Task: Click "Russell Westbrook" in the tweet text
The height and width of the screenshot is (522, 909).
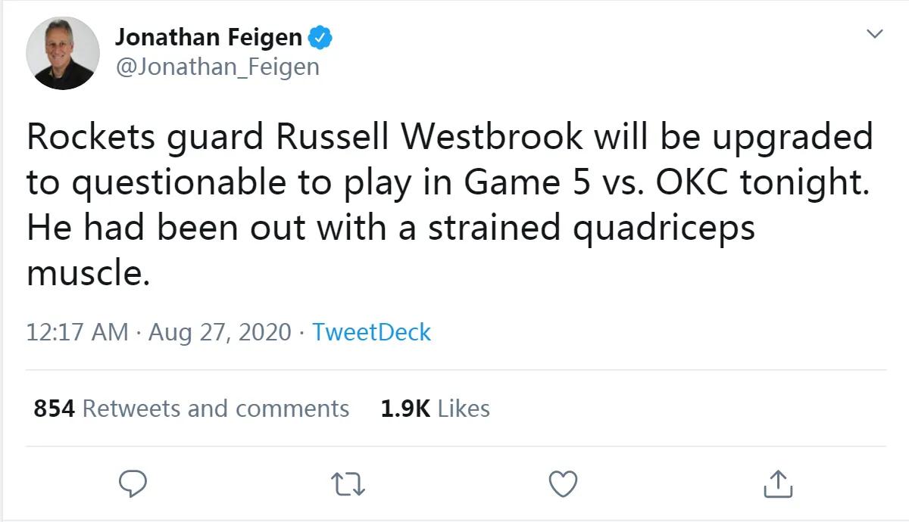Action: pos(429,137)
